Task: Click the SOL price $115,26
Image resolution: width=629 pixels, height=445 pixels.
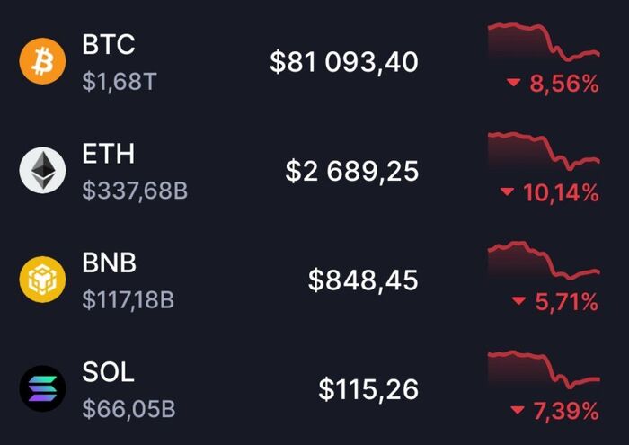Action: (368, 389)
